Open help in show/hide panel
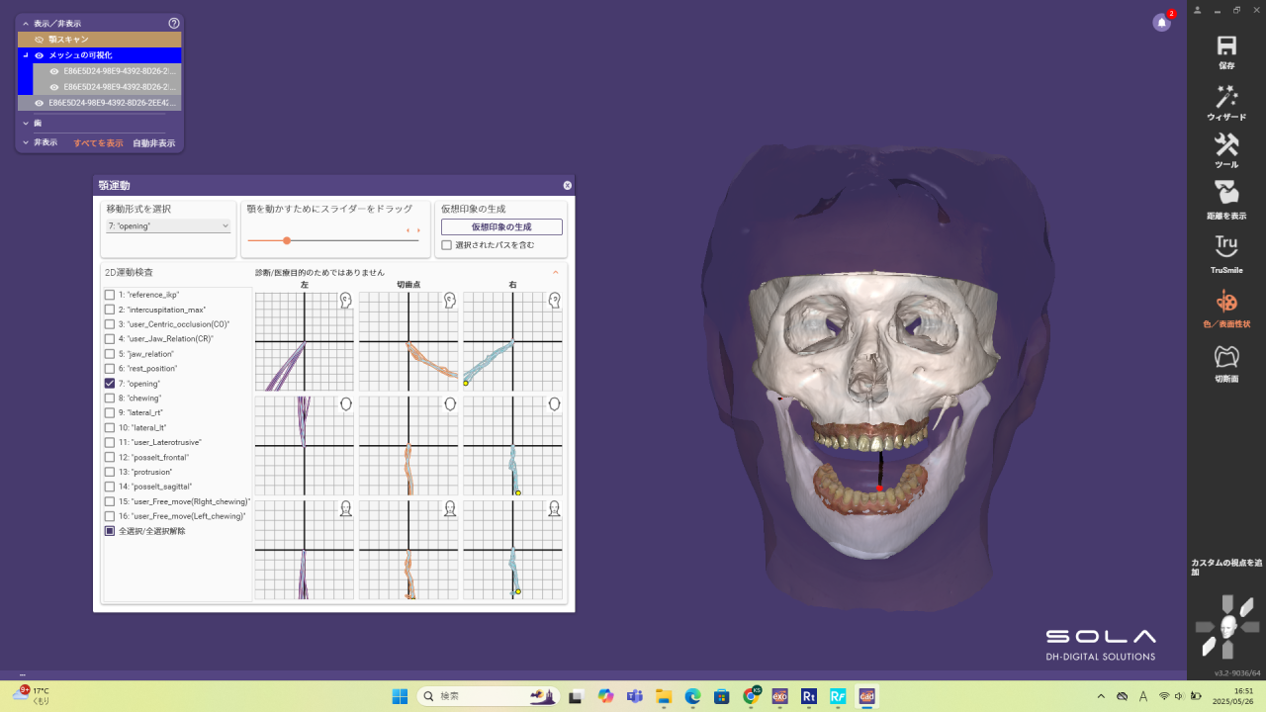Viewport: 1266px width, 712px height. 174,23
